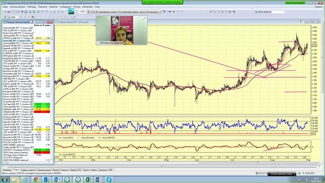This screenshot has height=183, width=325.
Task: Switch to the Золото tab
Action: click(86, 170)
